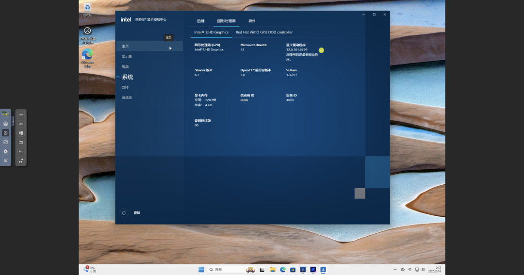Click the vendor ID value 8086

click(244, 100)
